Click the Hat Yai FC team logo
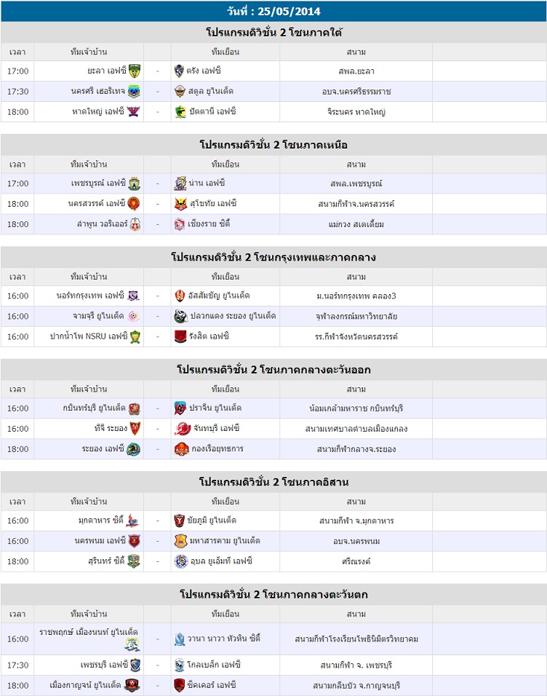This screenshot has width=547, height=696. tap(135, 111)
